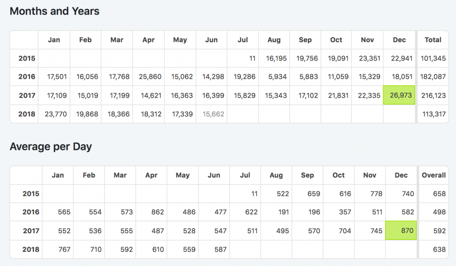The height and width of the screenshot is (266, 456).
Task: Select the Overall column header in Average per Day
Action: tap(434, 175)
